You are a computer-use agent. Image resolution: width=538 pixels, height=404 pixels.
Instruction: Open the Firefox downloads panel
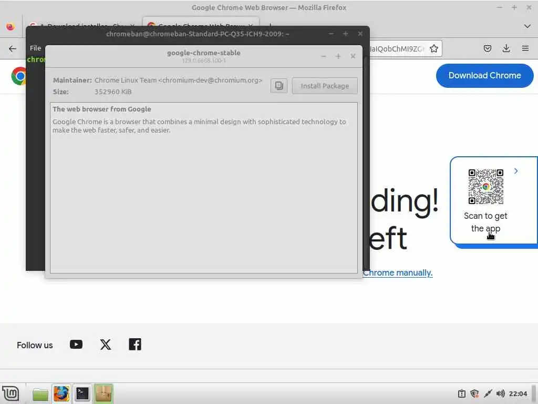[506, 48]
